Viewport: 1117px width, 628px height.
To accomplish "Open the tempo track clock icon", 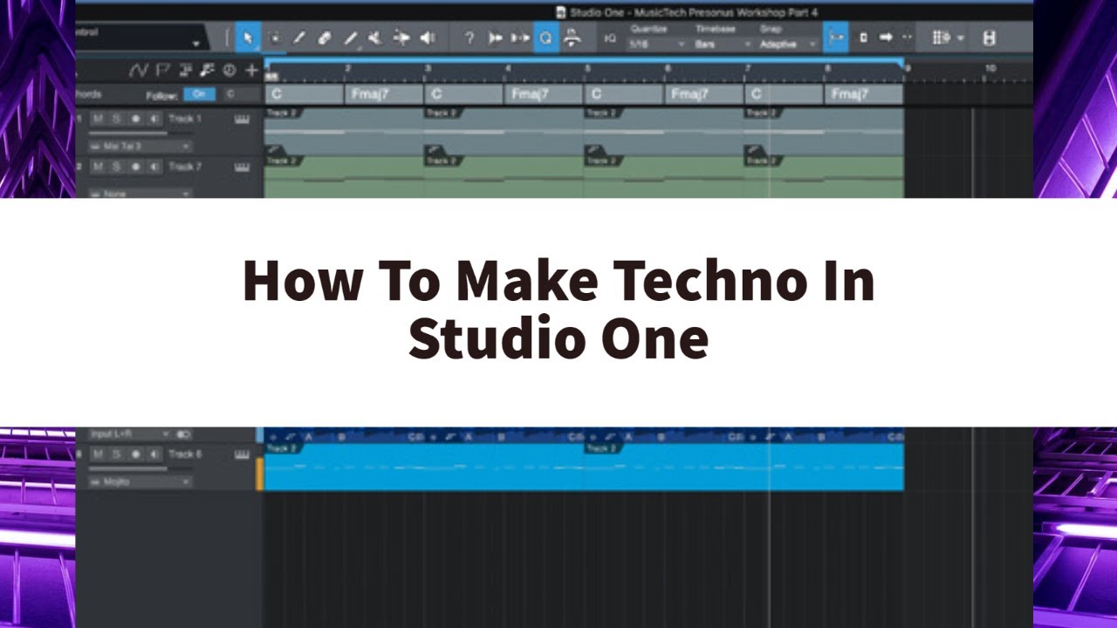I will pyautogui.click(x=230, y=70).
